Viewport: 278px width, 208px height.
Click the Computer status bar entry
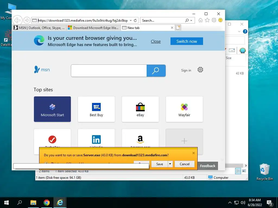[x=218, y=178]
